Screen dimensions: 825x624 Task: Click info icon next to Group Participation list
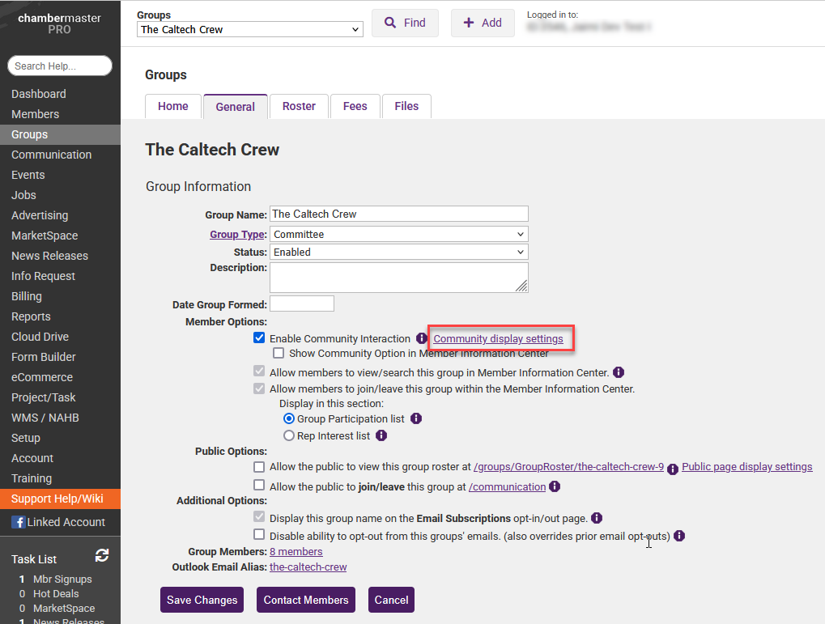click(416, 418)
